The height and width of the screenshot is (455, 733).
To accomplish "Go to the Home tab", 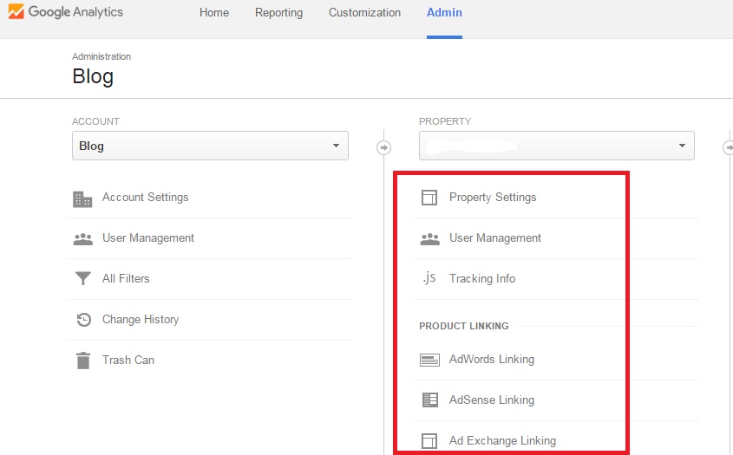I will 214,13.
